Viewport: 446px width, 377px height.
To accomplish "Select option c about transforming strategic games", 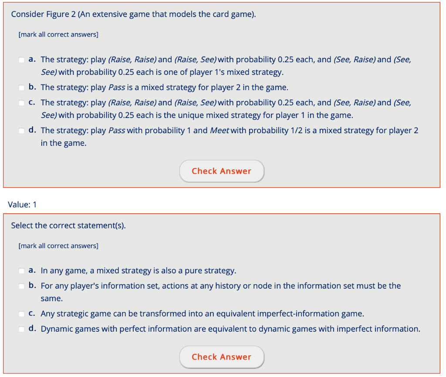I will click(x=21, y=314).
